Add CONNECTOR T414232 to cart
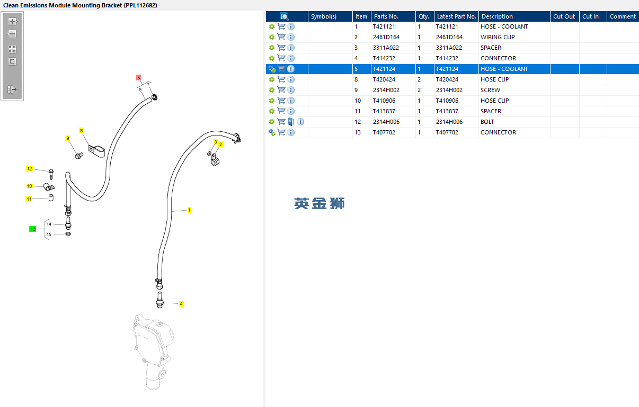The height and width of the screenshot is (407, 639). pos(281,58)
